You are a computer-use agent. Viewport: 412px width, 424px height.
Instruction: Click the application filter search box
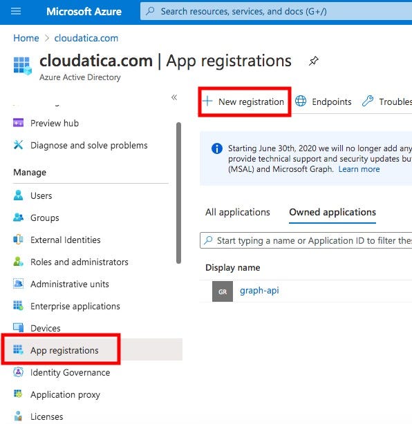click(306, 240)
